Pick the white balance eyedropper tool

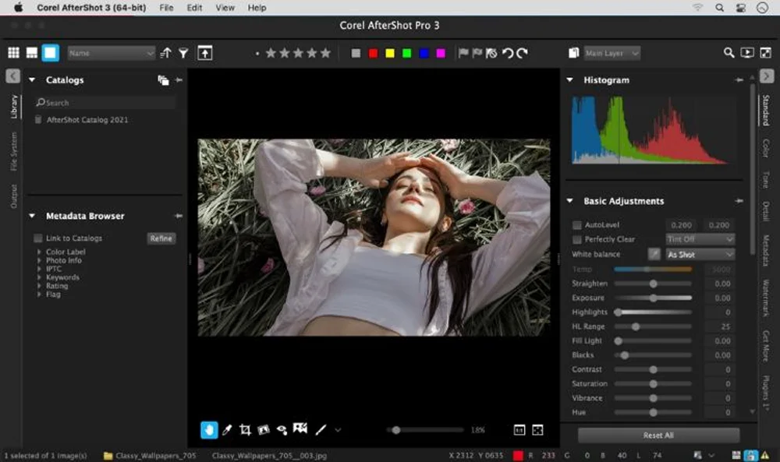tap(654, 254)
